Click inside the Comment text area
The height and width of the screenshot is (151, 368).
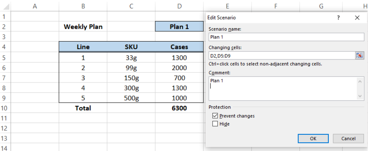pos(282,88)
